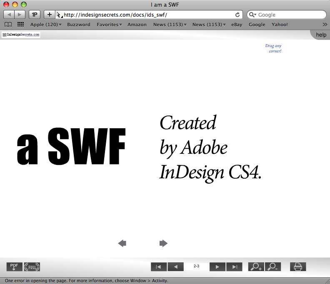Click the site icon beside the URL

[59, 15]
